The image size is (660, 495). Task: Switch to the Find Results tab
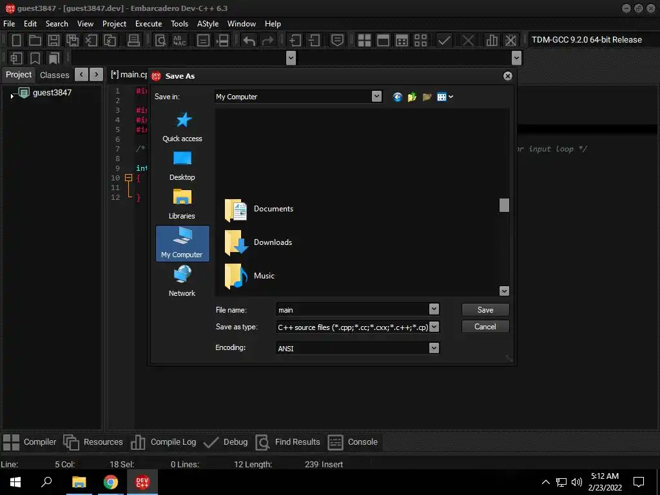tap(288, 442)
